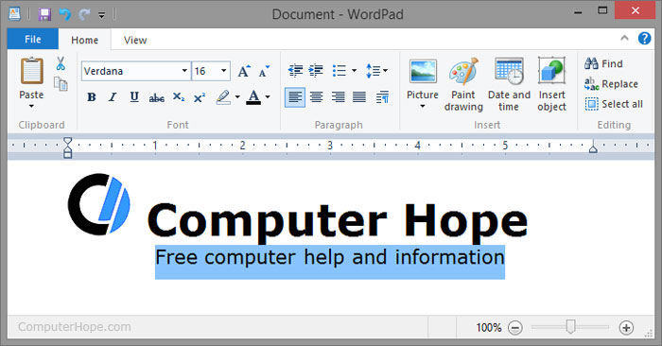The width and height of the screenshot is (662, 346).
Task: Open the list style dropdown arrow
Action: click(x=355, y=71)
